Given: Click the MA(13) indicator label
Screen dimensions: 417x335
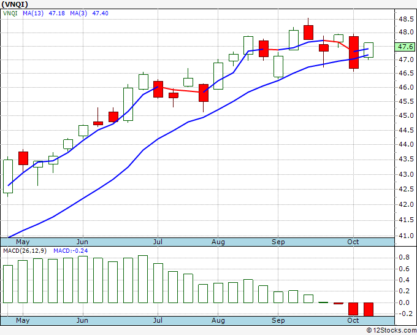Looking at the screenshot, I should 33,13.
